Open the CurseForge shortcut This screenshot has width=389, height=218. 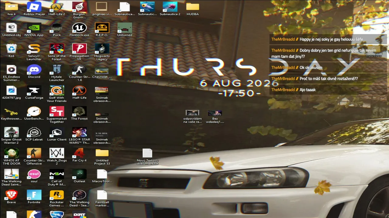[34, 92]
